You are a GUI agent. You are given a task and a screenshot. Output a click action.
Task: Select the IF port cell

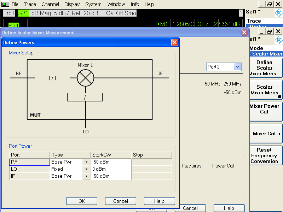[29, 176]
